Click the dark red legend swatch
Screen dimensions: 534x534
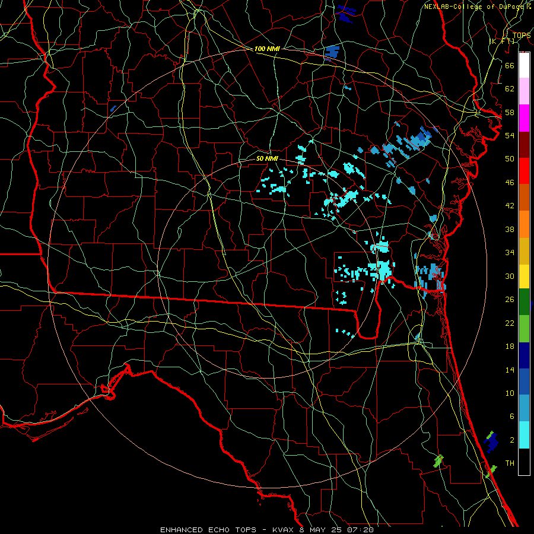[524, 145]
